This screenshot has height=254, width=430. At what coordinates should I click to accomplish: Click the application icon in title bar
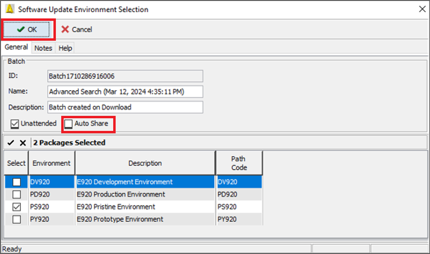coord(10,9)
